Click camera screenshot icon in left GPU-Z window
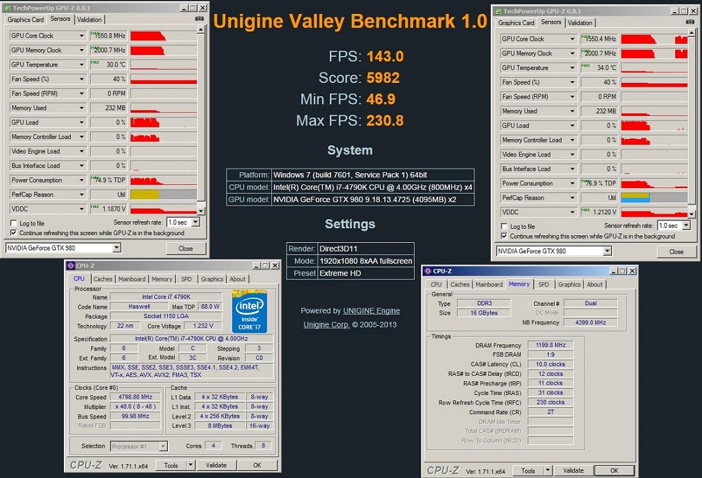702x478 pixels. (x=199, y=18)
